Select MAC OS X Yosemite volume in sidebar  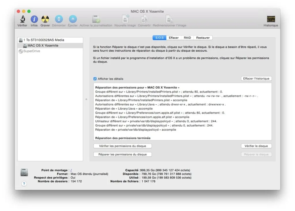50,46
